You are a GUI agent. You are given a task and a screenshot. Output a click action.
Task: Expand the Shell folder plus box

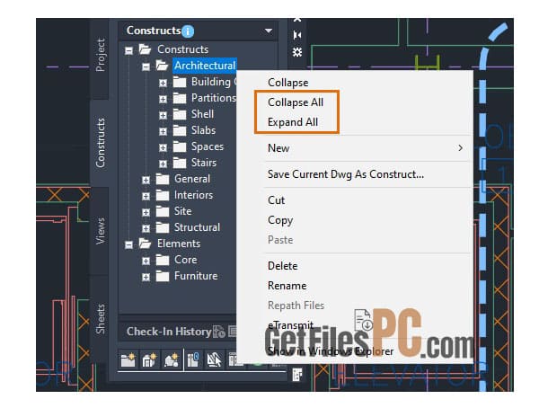point(163,115)
